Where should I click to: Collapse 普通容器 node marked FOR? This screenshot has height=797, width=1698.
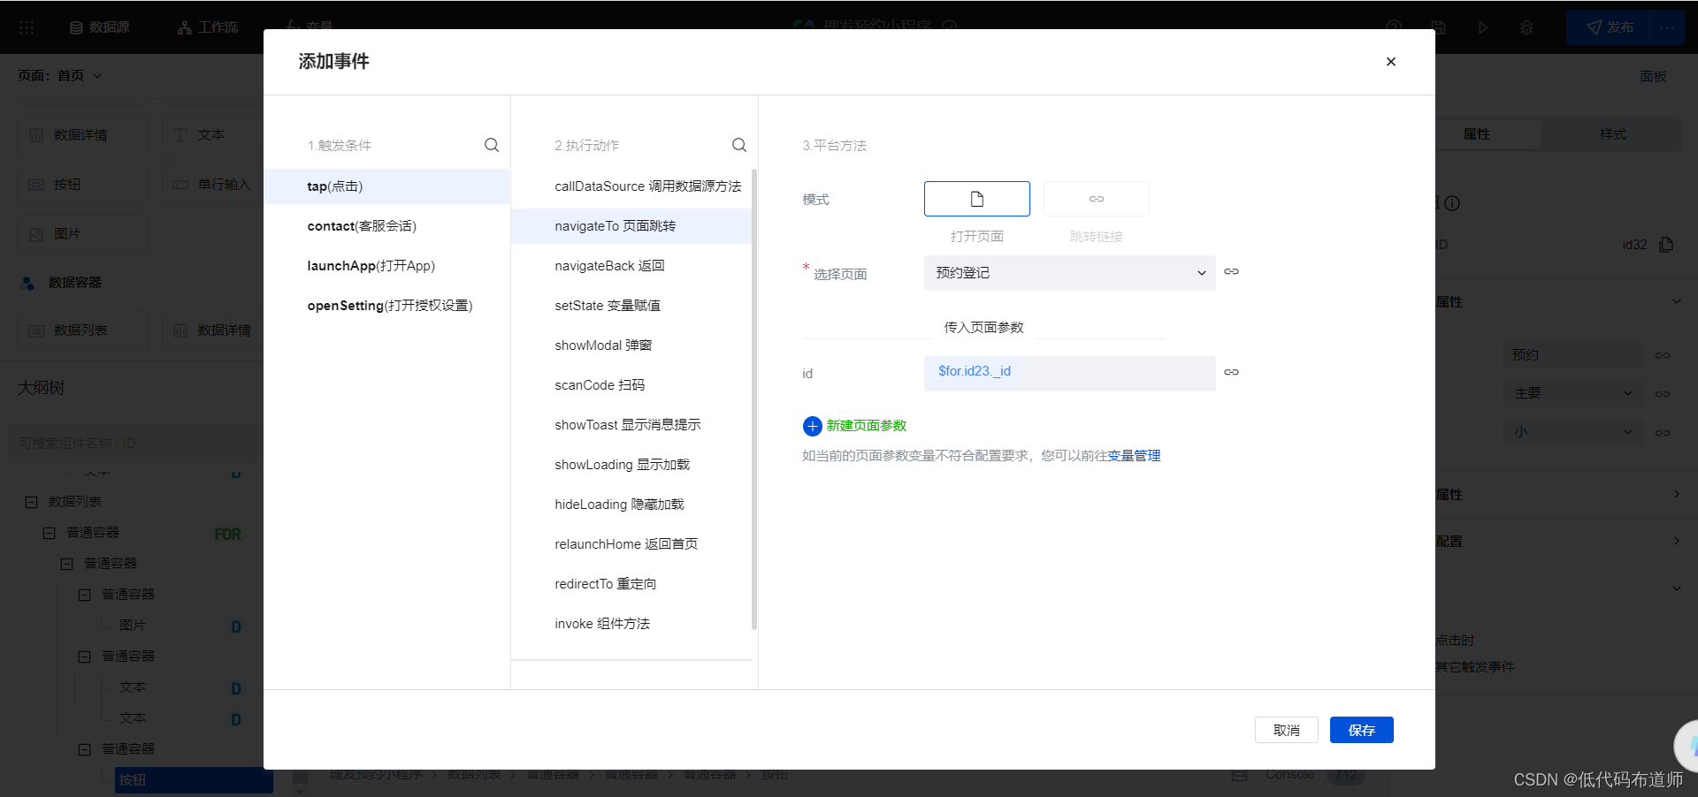(50, 533)
